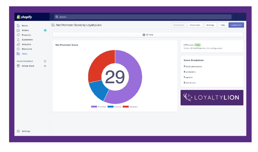The image size is (258, 152).
Task: Click the Orders inbox icon
Action: click(x=18, y=30)
